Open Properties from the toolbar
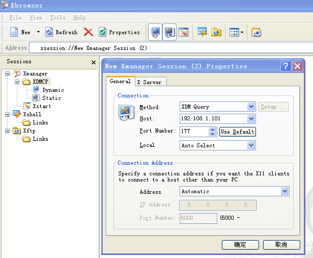313x258 pixels. [x=119, y=32]
